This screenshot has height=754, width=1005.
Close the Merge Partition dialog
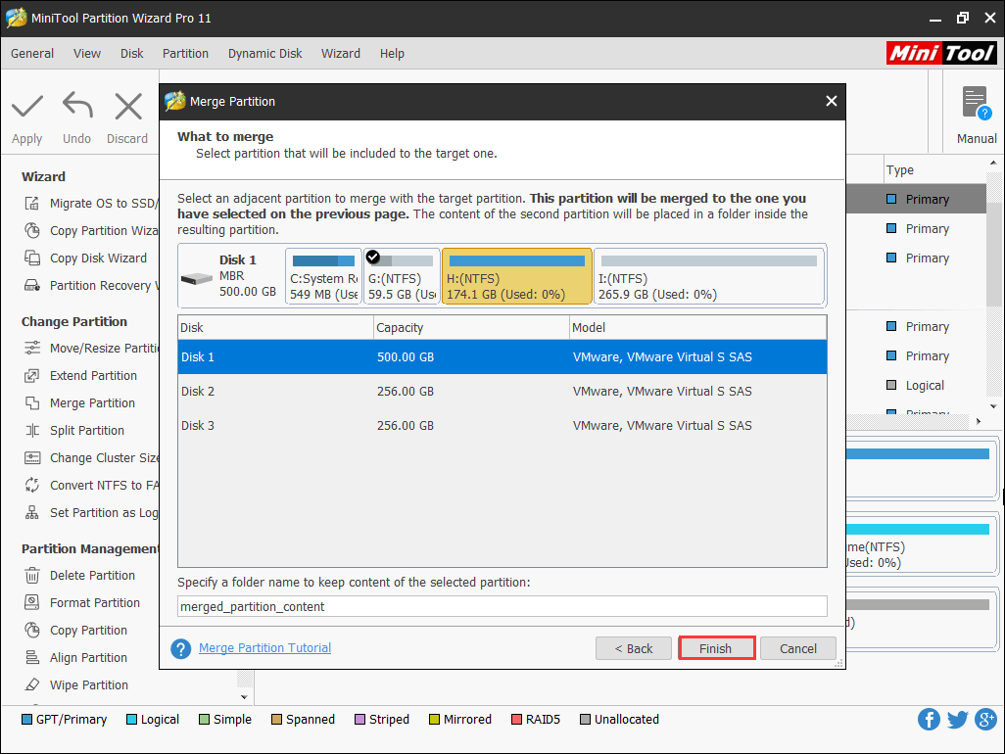click(832, 101)
